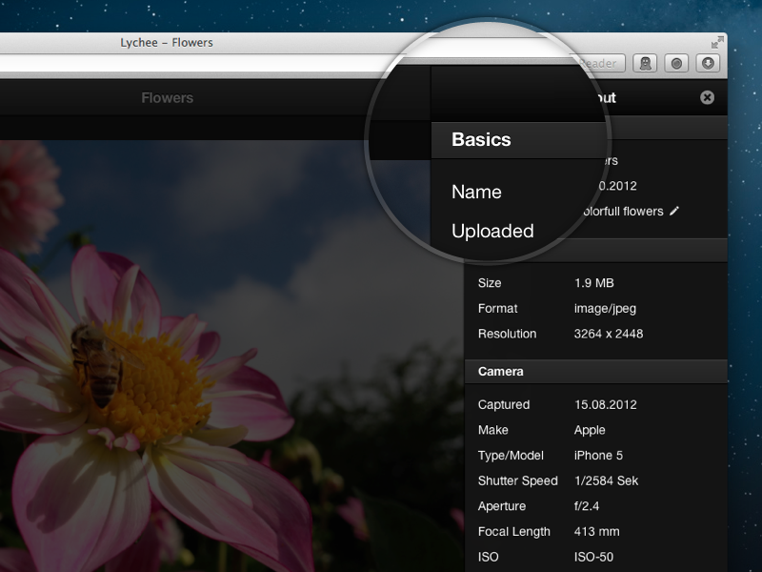Click the magnified Basics section header
Screen dimensions: 762x572
519,140
